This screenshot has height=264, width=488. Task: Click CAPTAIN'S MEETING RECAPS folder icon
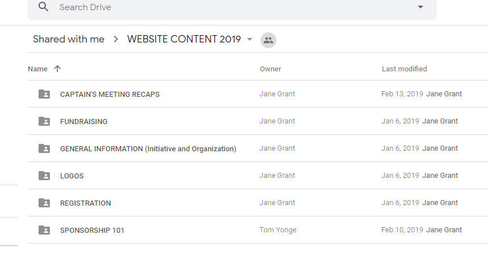click(44, 94)
